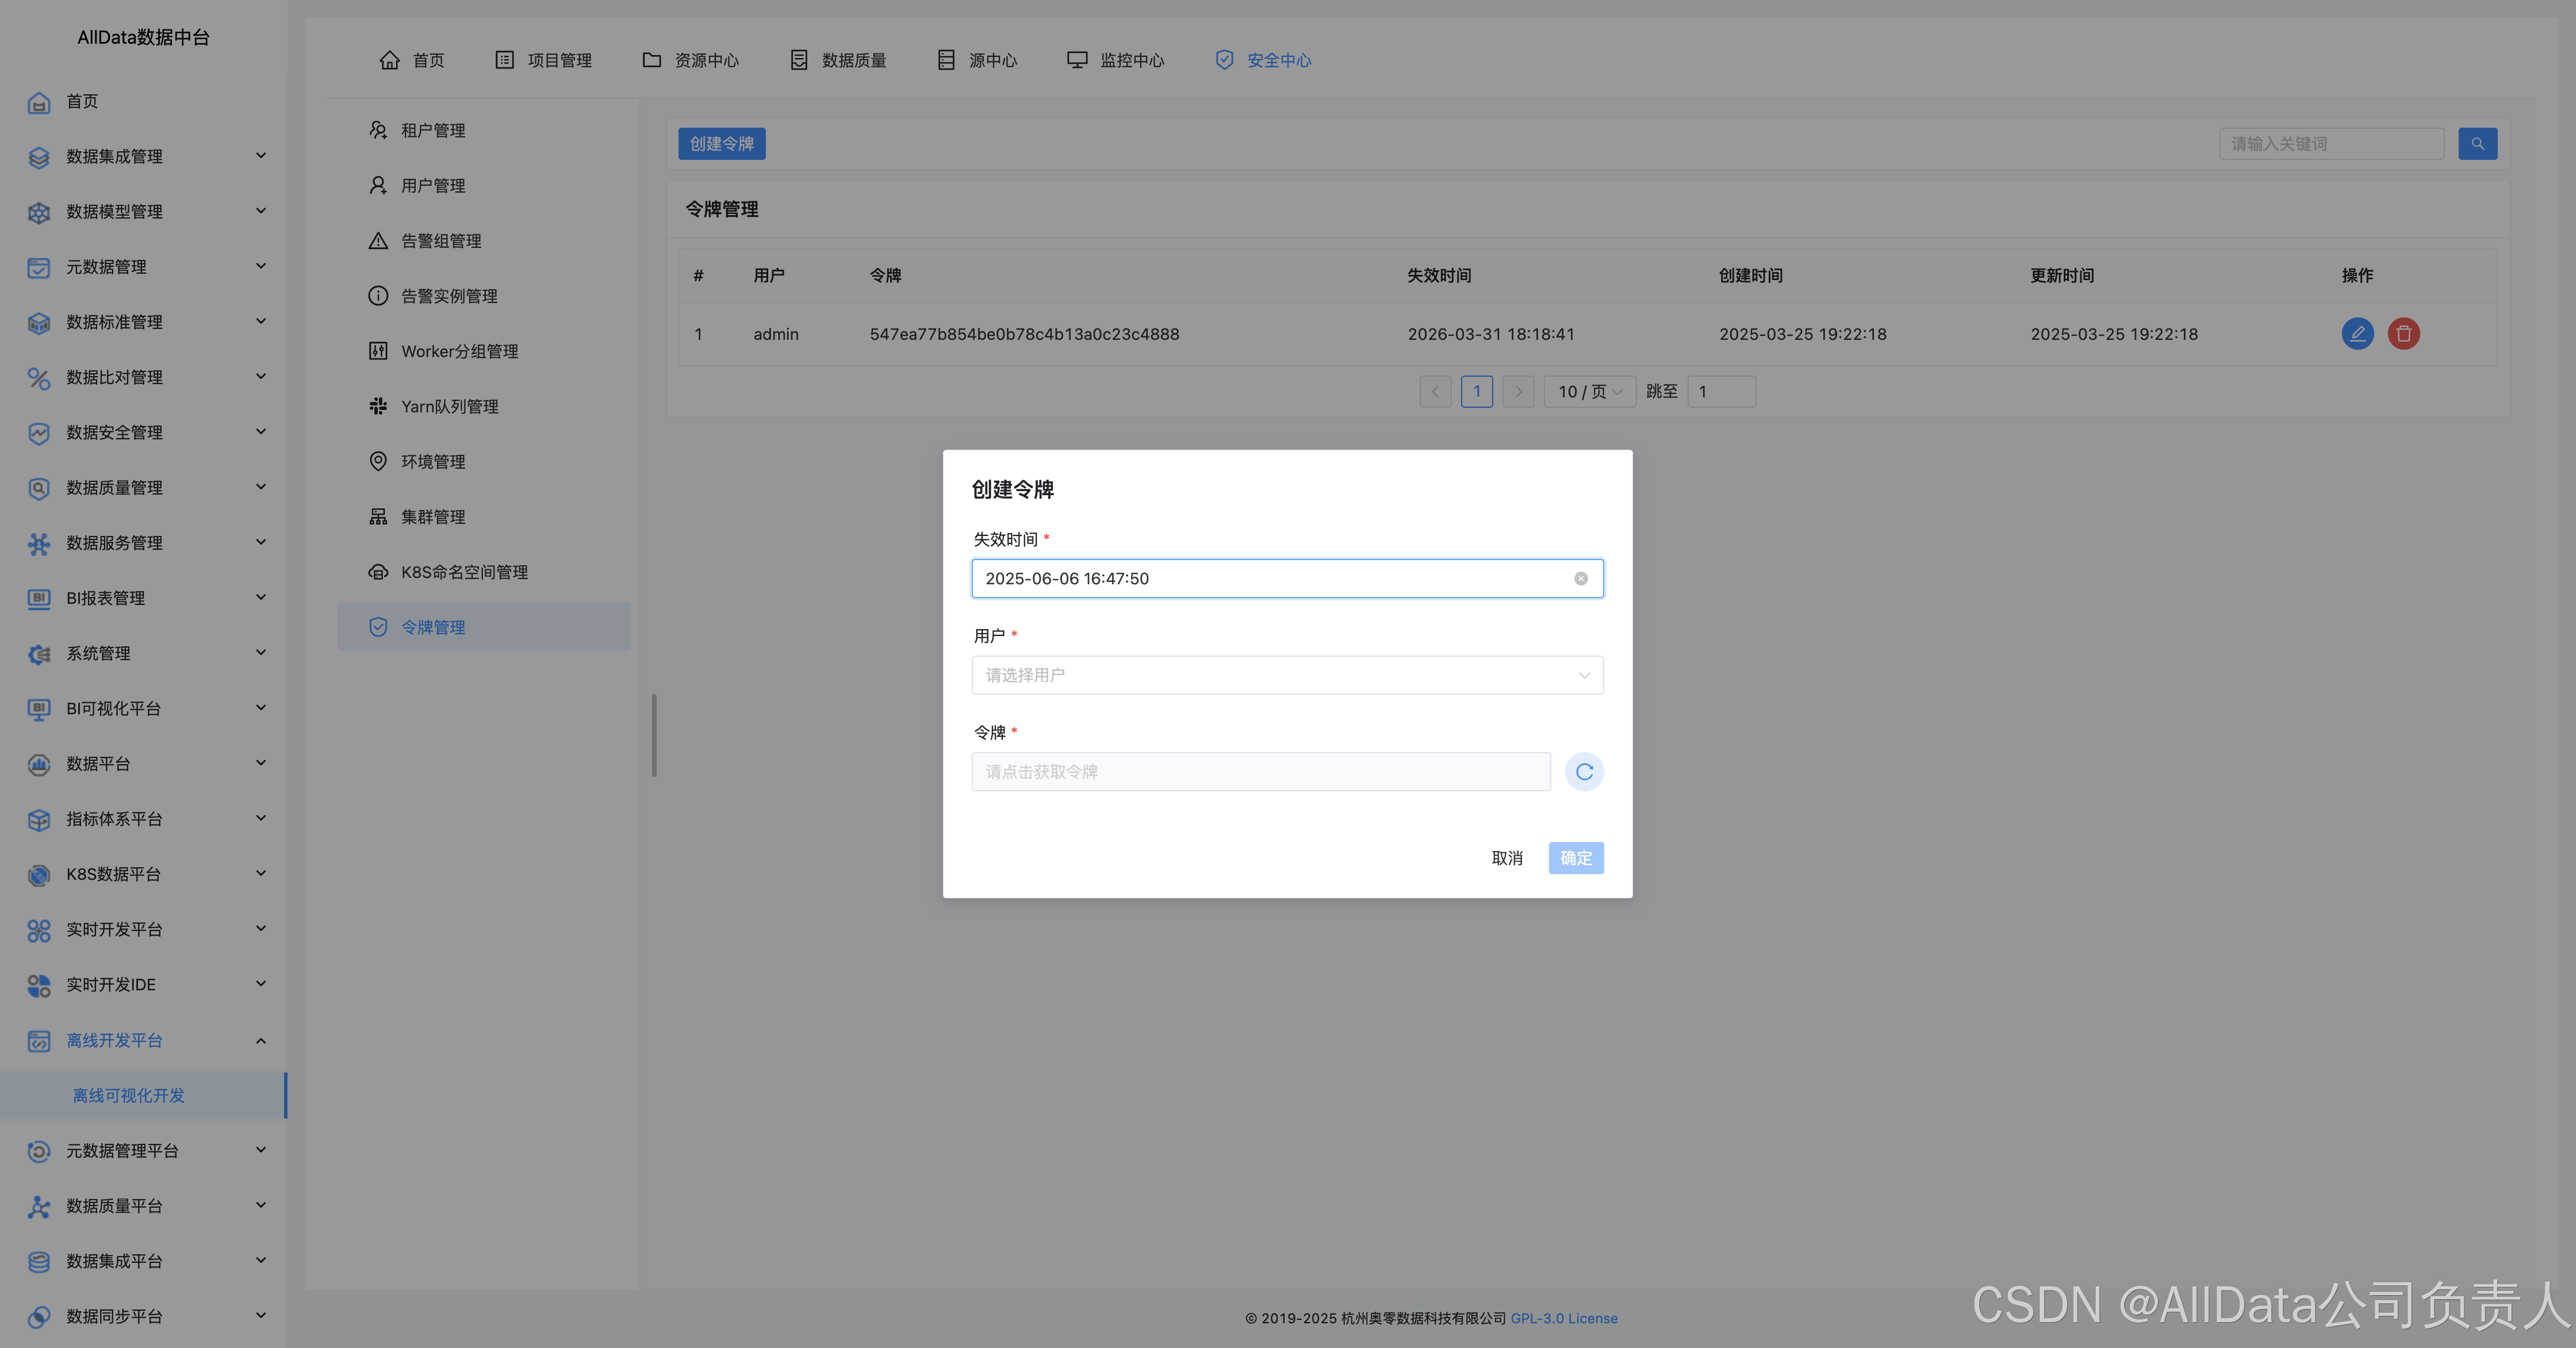
Task: Click the 更新时间 column header
Action: click(2062, 276)
